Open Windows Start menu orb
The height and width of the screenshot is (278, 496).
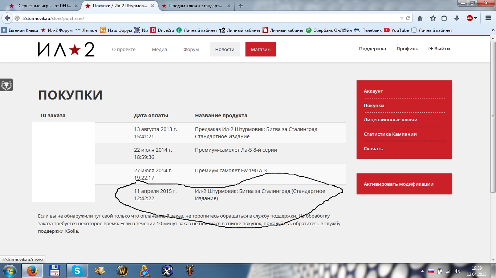click(x=9, y=271)
